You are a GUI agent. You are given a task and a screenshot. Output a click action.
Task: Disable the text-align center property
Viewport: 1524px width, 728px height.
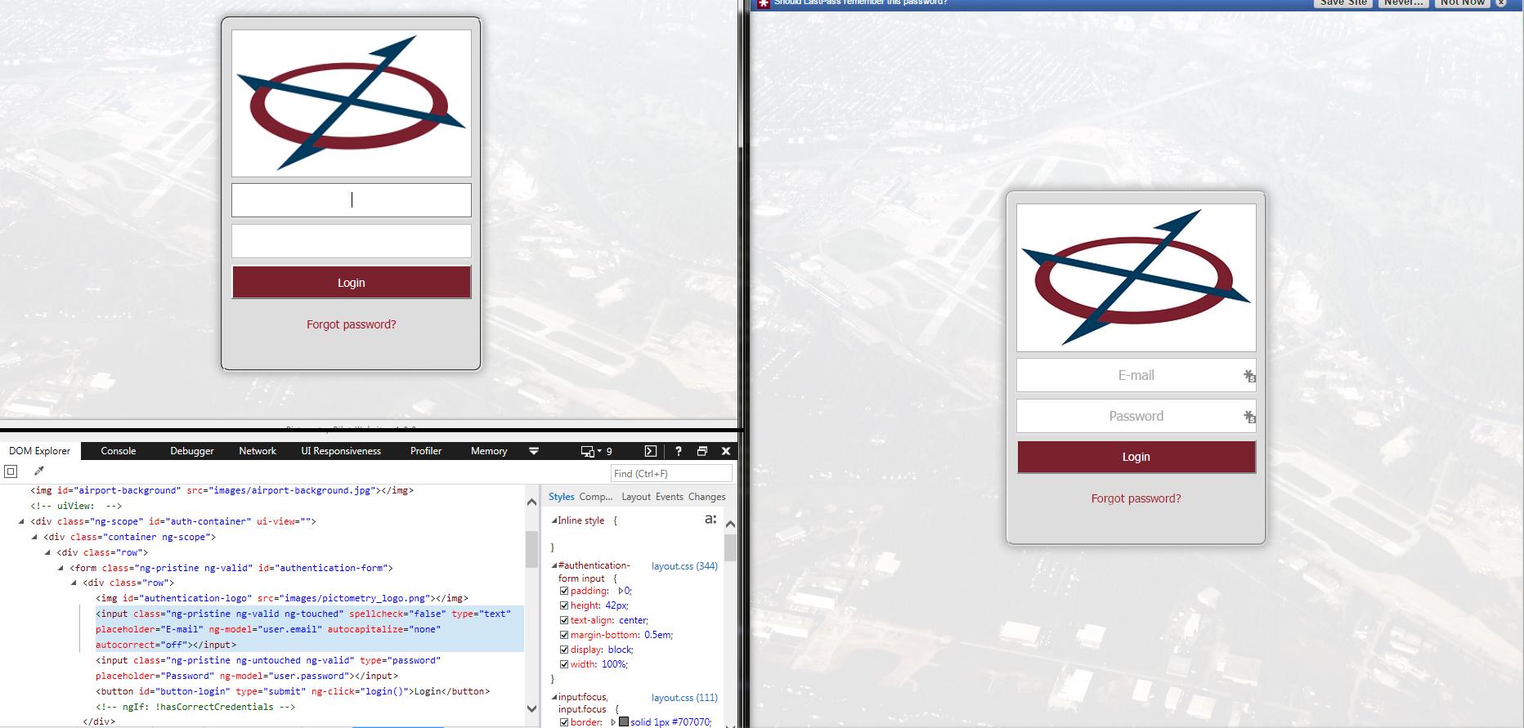click(564, 620)
